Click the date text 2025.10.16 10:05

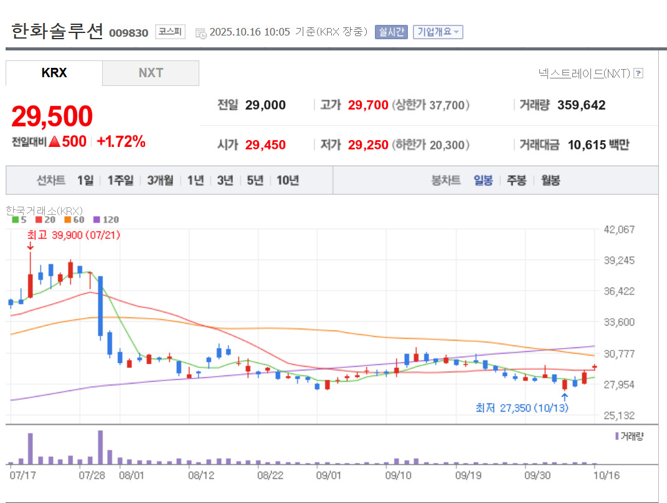[x=250, y=32]
